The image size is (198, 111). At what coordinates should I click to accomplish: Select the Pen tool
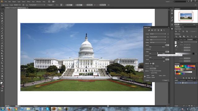point(2,21)
